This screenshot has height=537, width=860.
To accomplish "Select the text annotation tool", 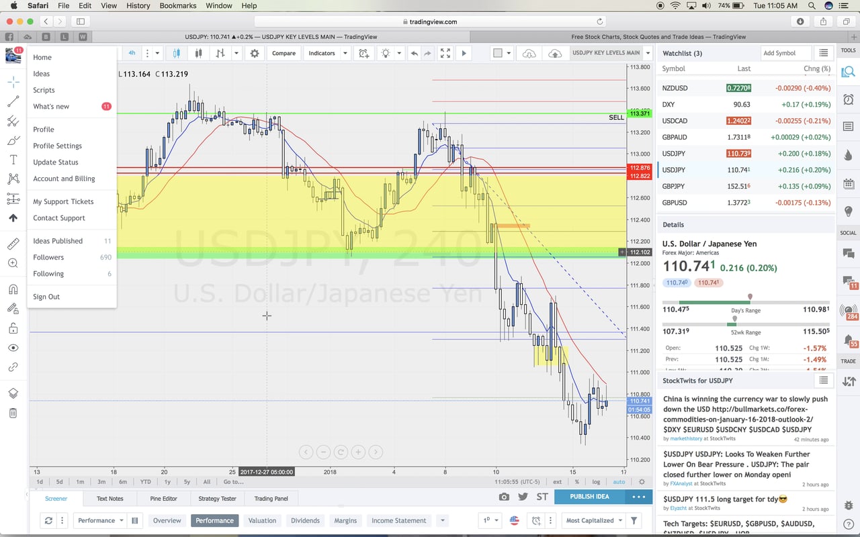I will pyautogui.click(x=13, y=160).
